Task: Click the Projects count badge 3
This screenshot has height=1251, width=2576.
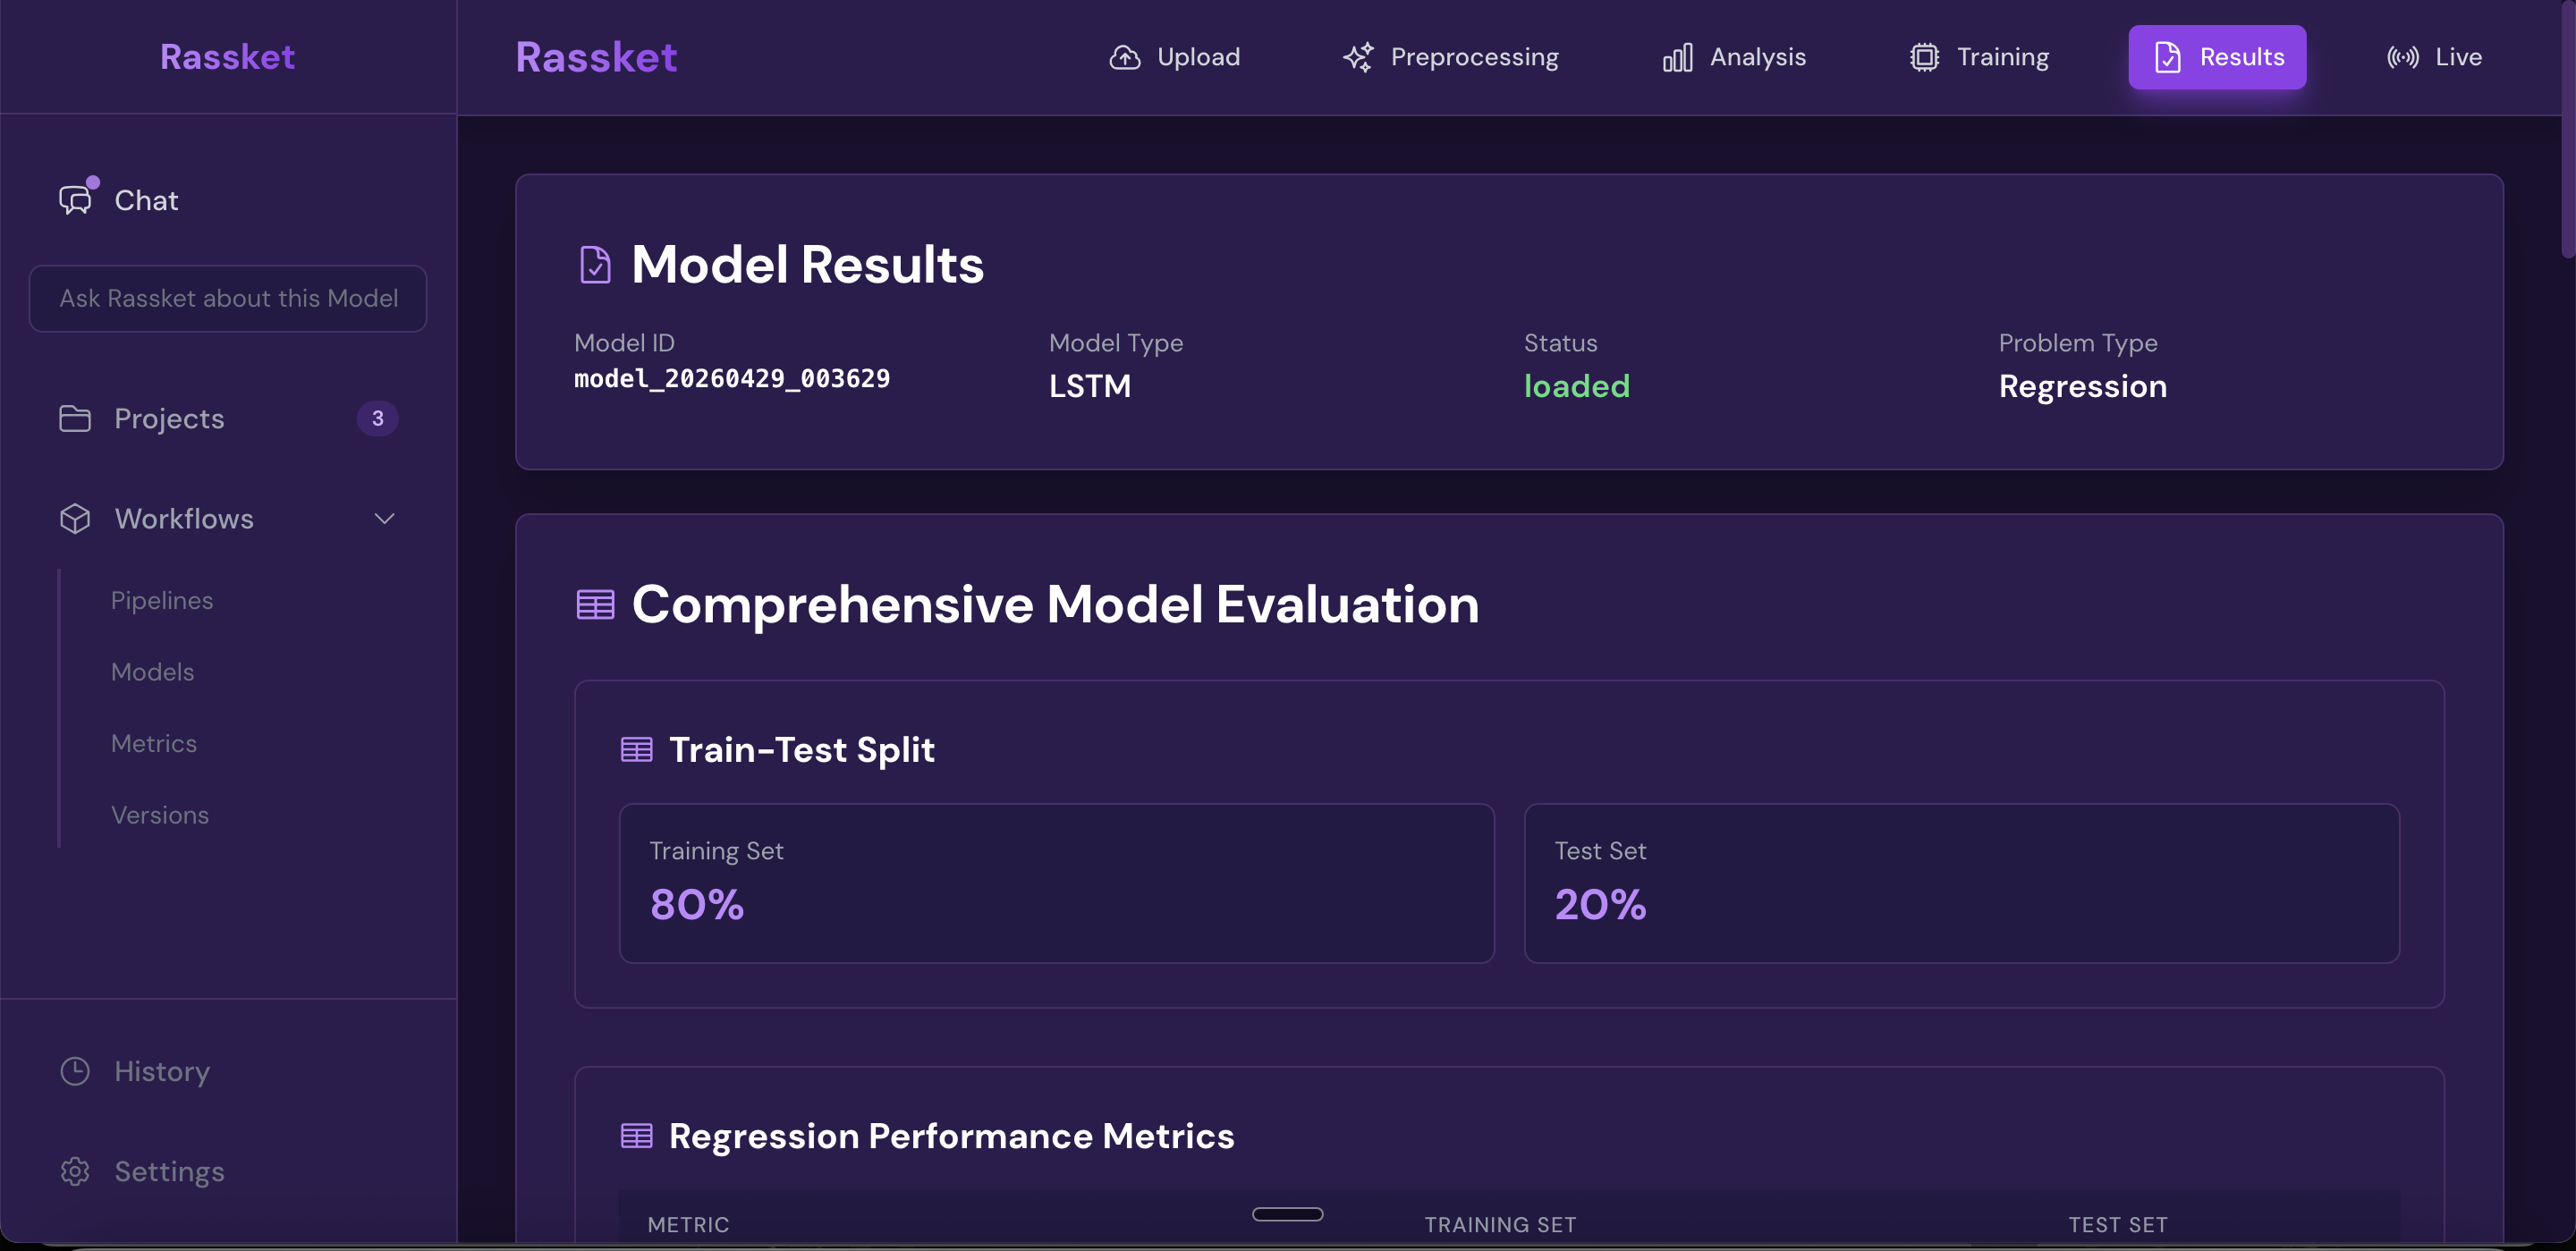Action: tap(378, 419)
